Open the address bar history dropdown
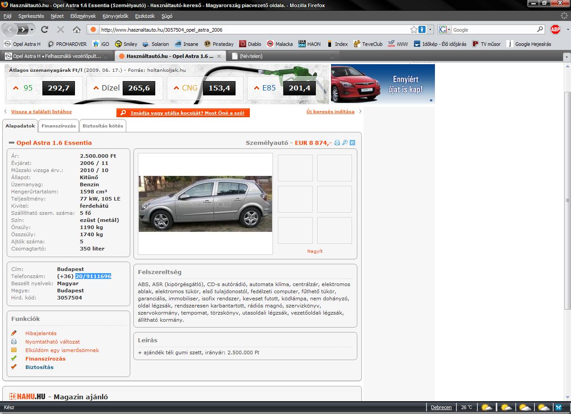571x414 pixels. 430,30
